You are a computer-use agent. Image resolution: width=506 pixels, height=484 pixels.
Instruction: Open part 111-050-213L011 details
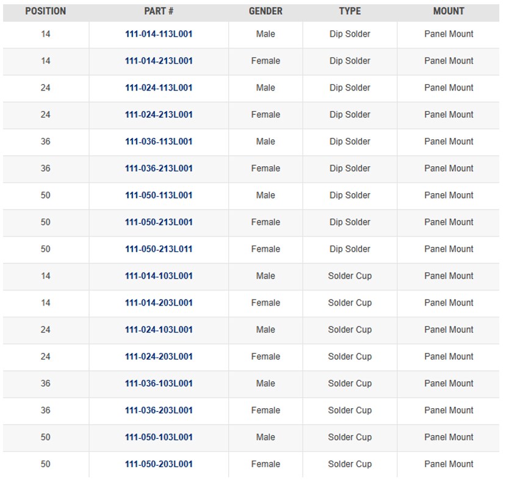[x=159, y=249]
